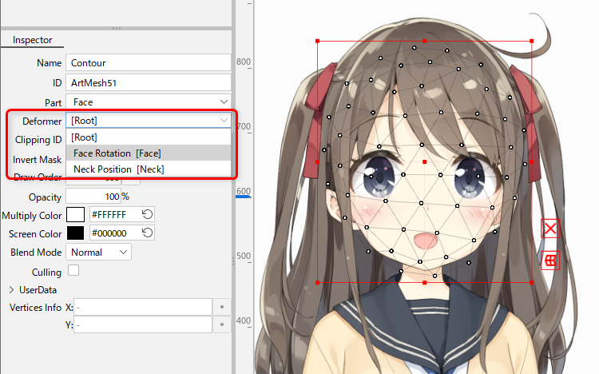
Task: Toggle the Culling checkbox
Action: [x=73, y=270]
